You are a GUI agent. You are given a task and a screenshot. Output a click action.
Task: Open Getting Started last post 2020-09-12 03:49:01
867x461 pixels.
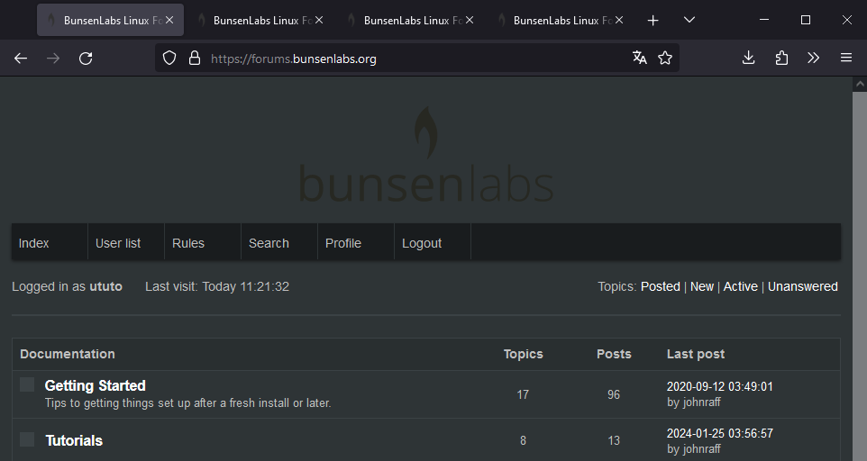(719, 386)
